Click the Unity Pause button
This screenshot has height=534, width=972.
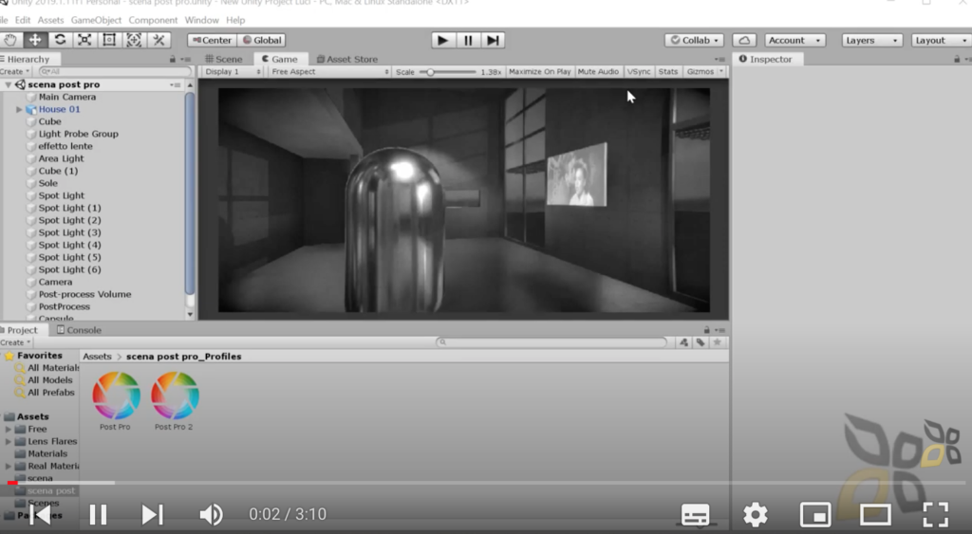coord(468,40)
